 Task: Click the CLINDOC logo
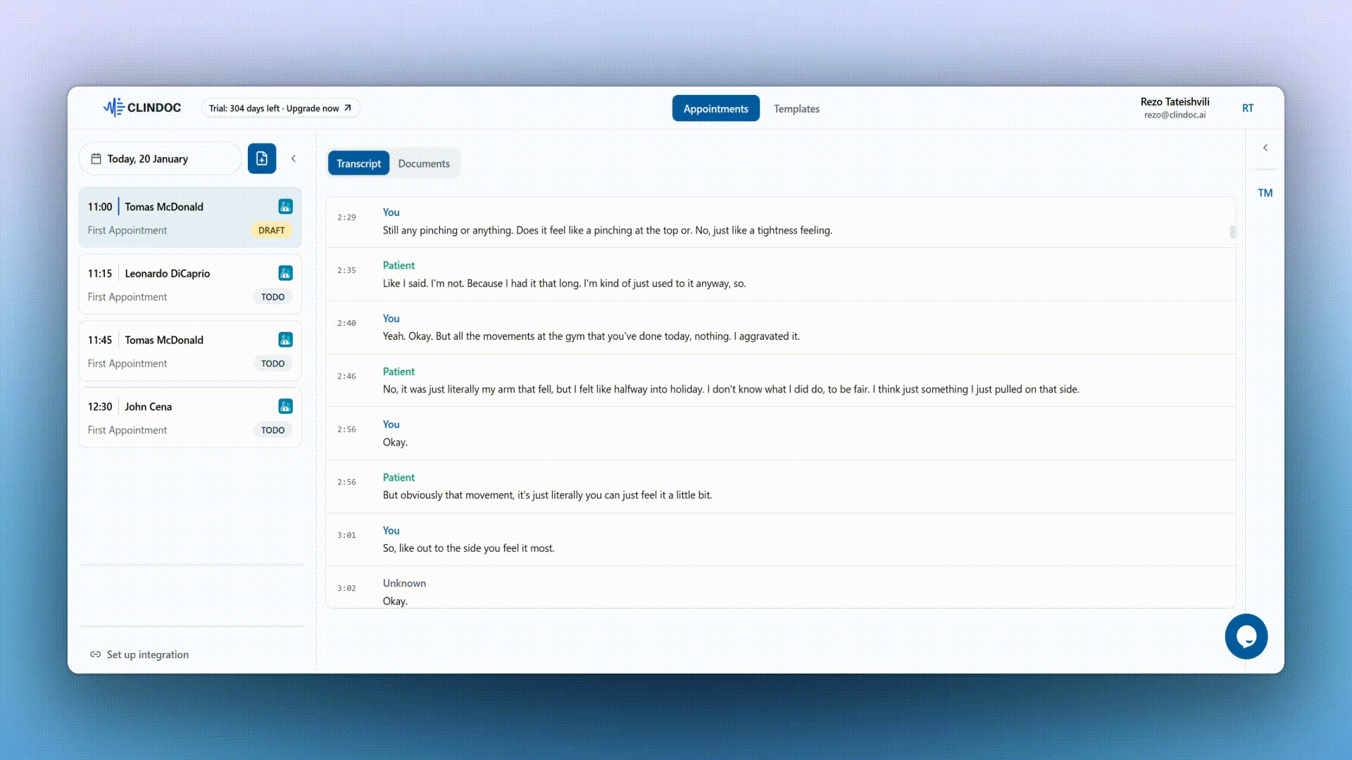142,108
